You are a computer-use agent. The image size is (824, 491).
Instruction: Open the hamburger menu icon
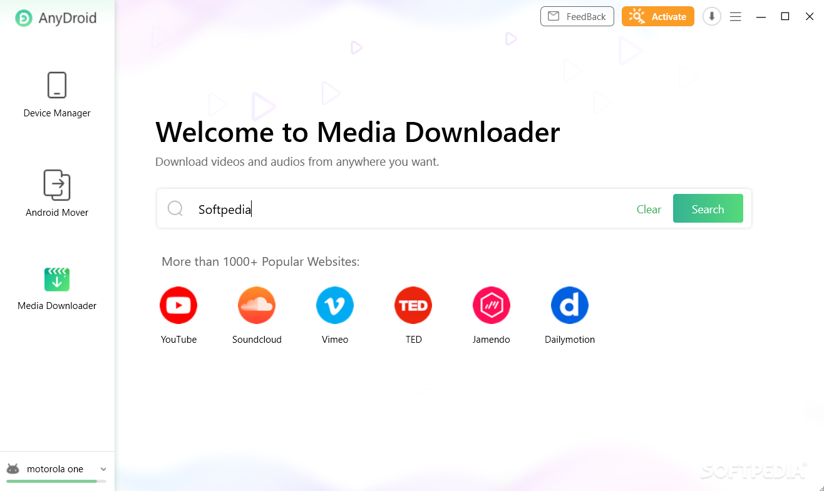point(736,17)
